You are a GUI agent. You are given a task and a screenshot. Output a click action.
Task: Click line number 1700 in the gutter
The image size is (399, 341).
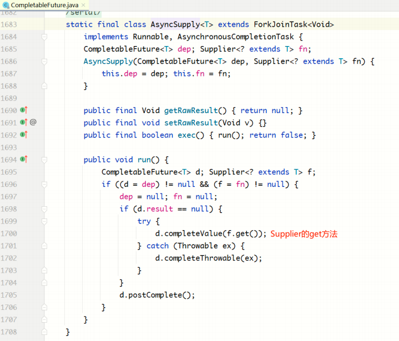[x=9, y=233]
